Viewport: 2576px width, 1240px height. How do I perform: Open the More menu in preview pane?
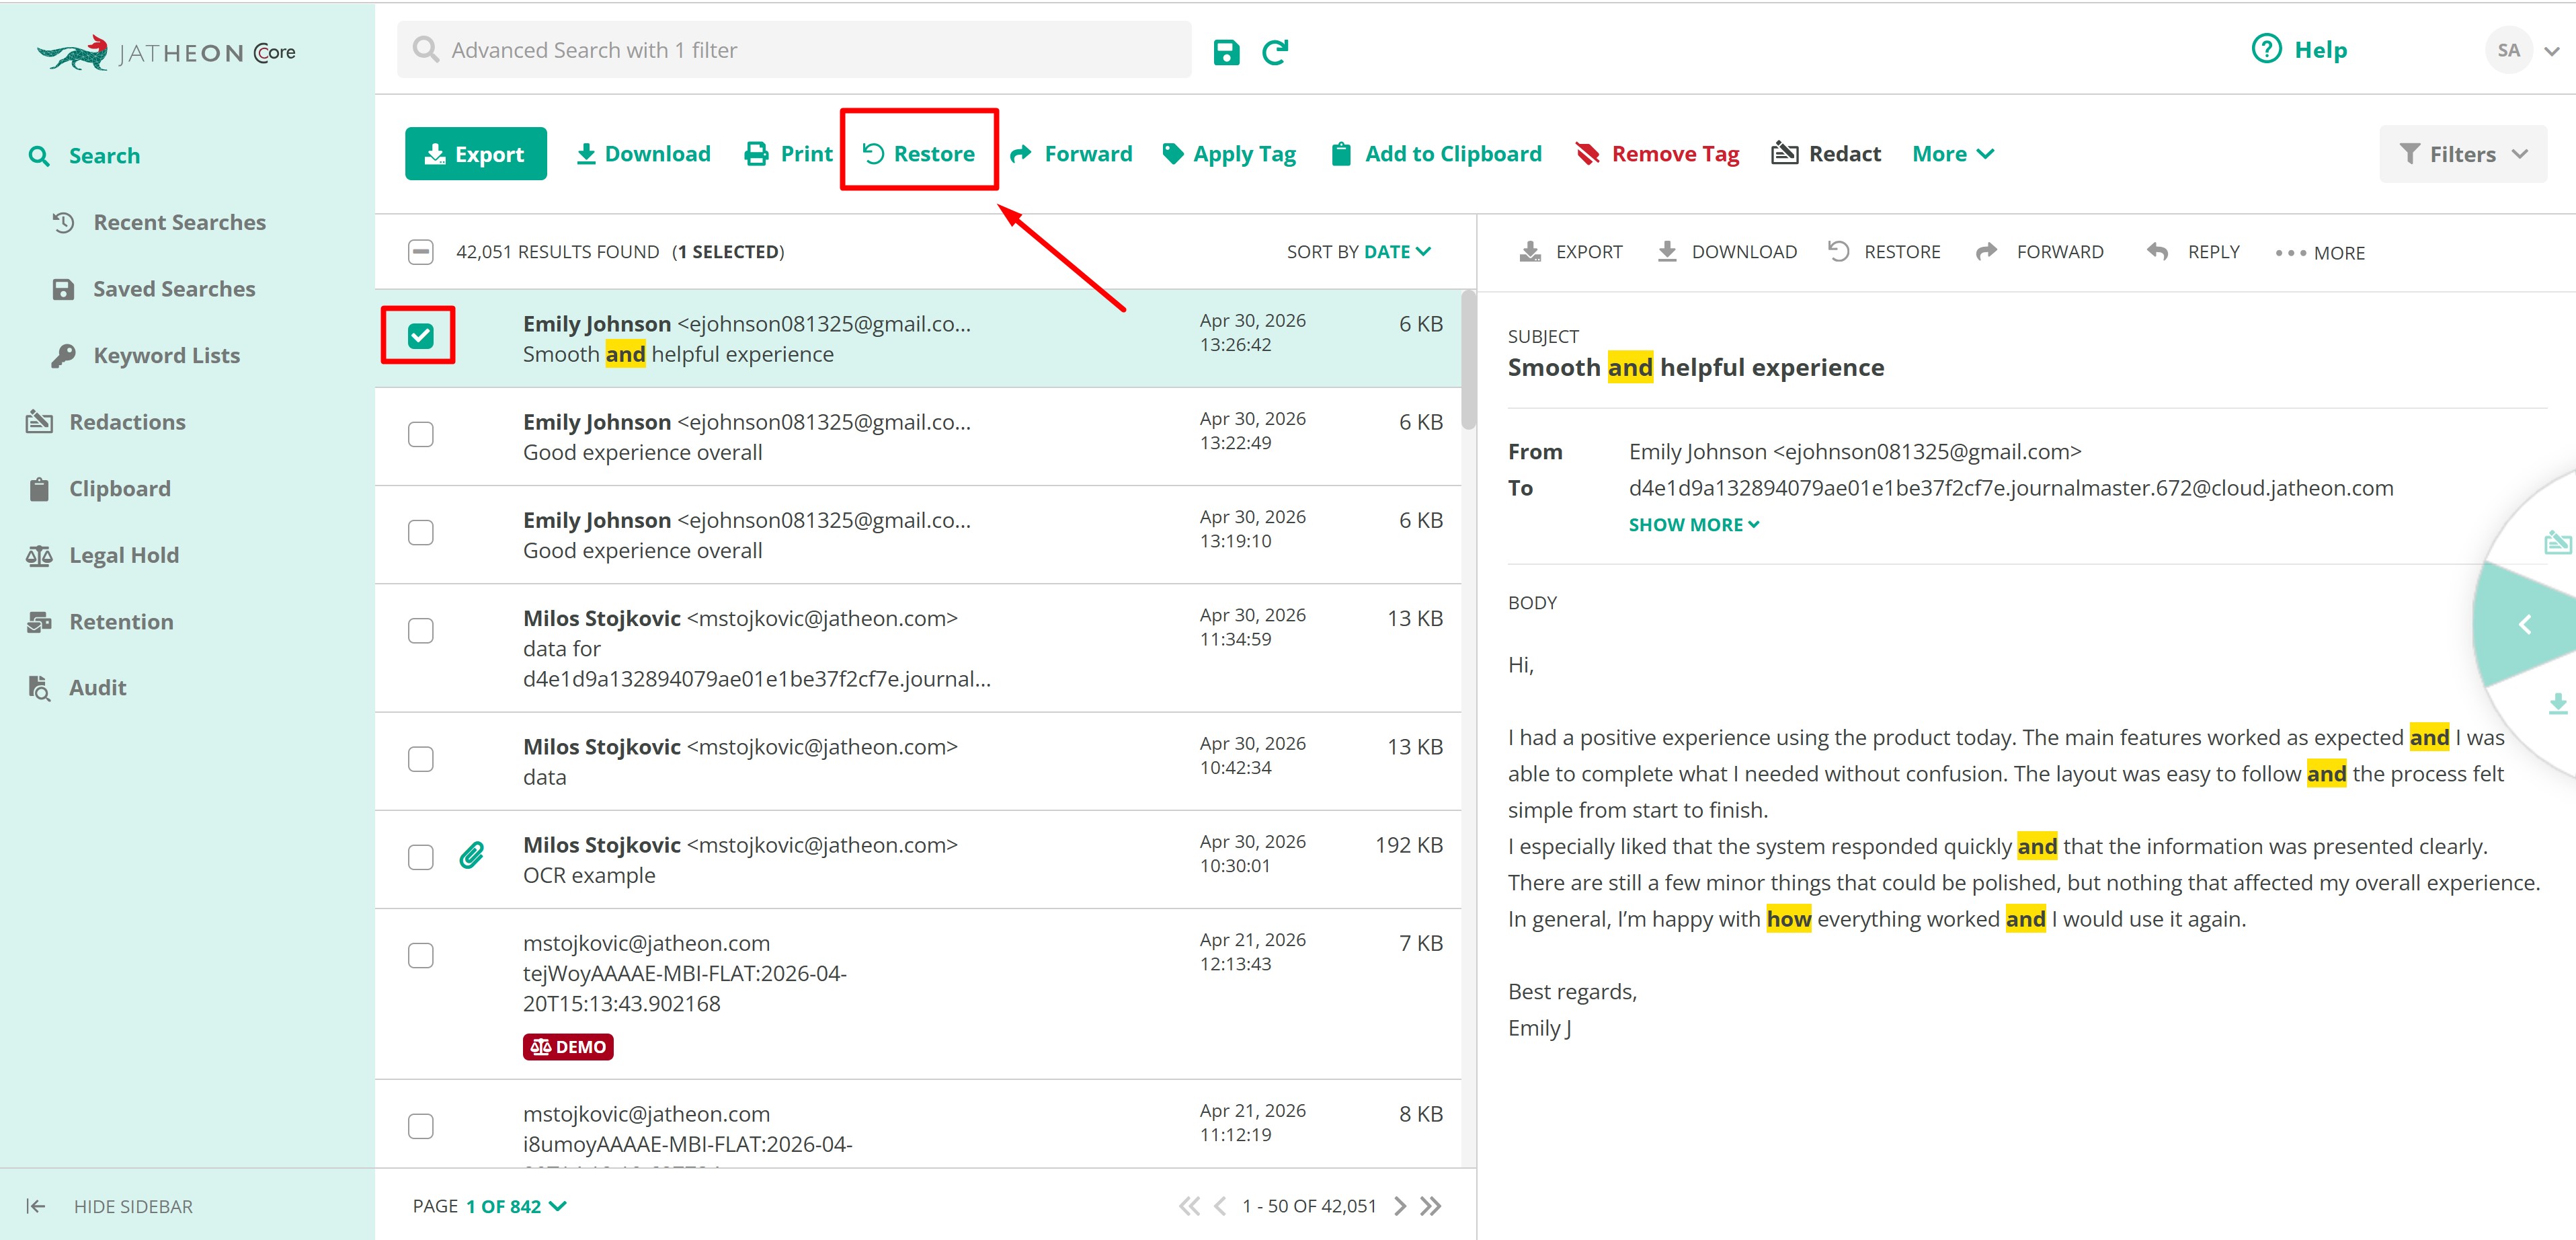click(2321, 253)
